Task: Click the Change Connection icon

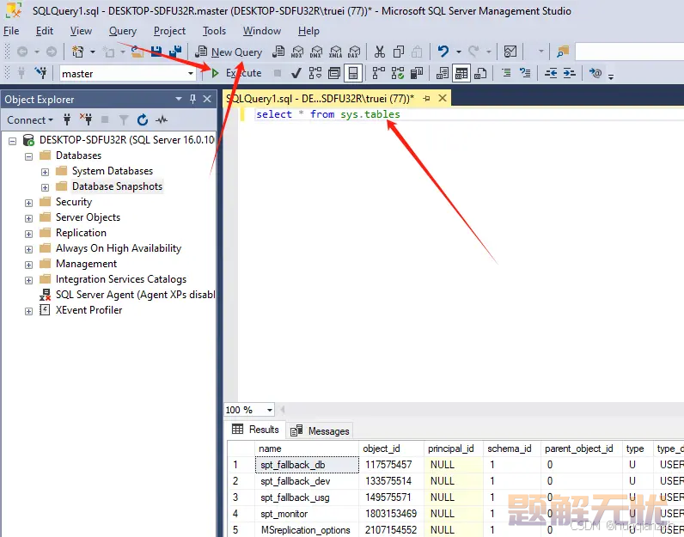Action: tap(41, 73)
